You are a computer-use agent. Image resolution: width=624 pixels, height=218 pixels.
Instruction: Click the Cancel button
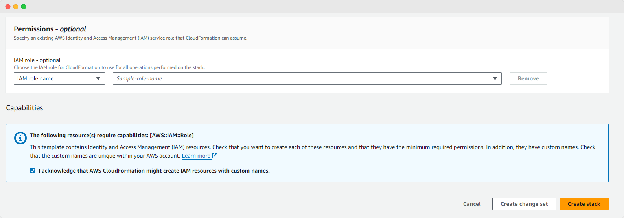472,204
